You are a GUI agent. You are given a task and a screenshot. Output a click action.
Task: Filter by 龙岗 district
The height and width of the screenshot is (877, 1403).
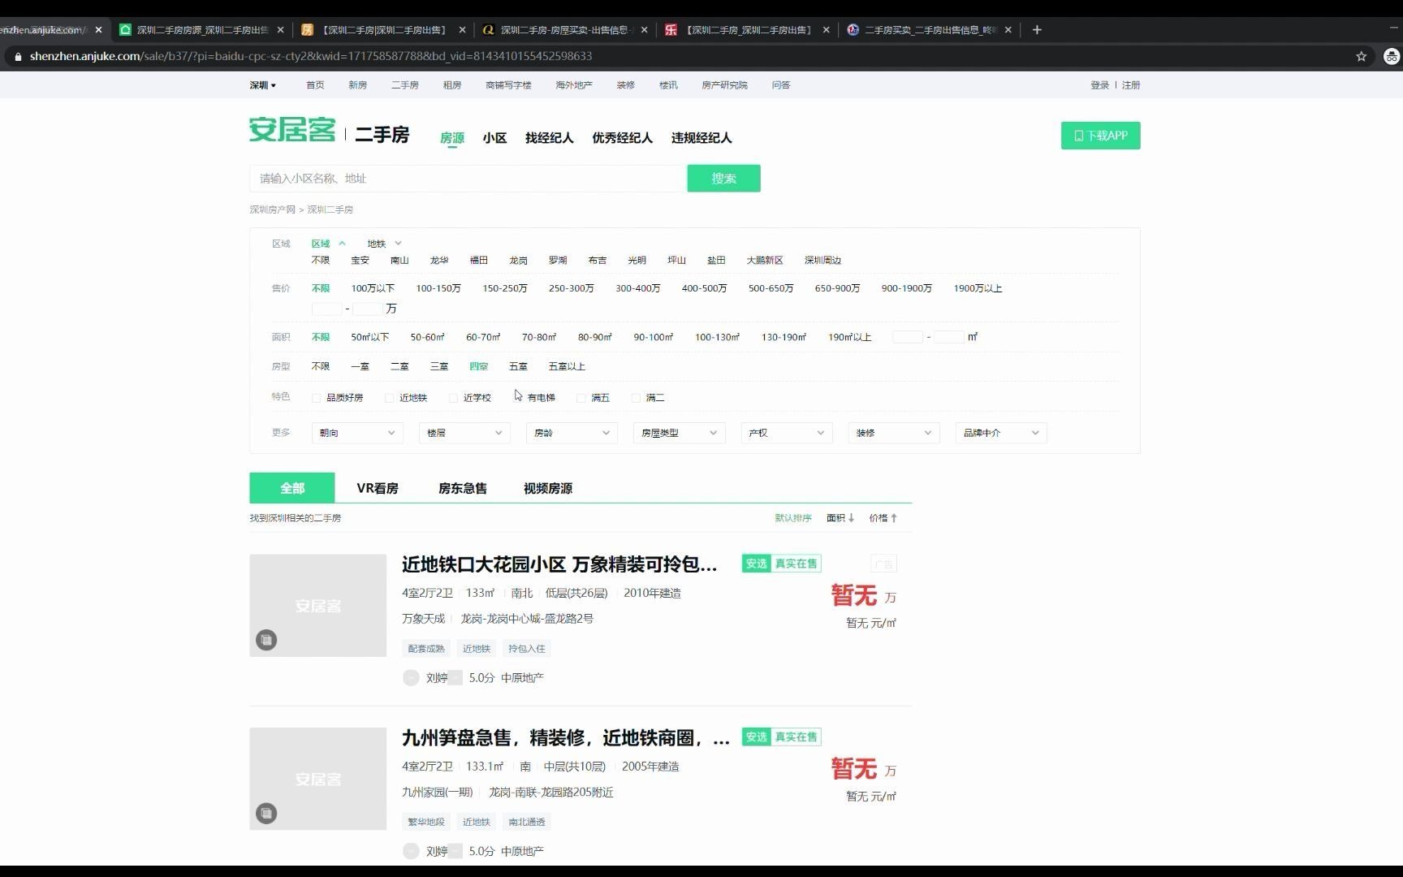coord(518,261)
